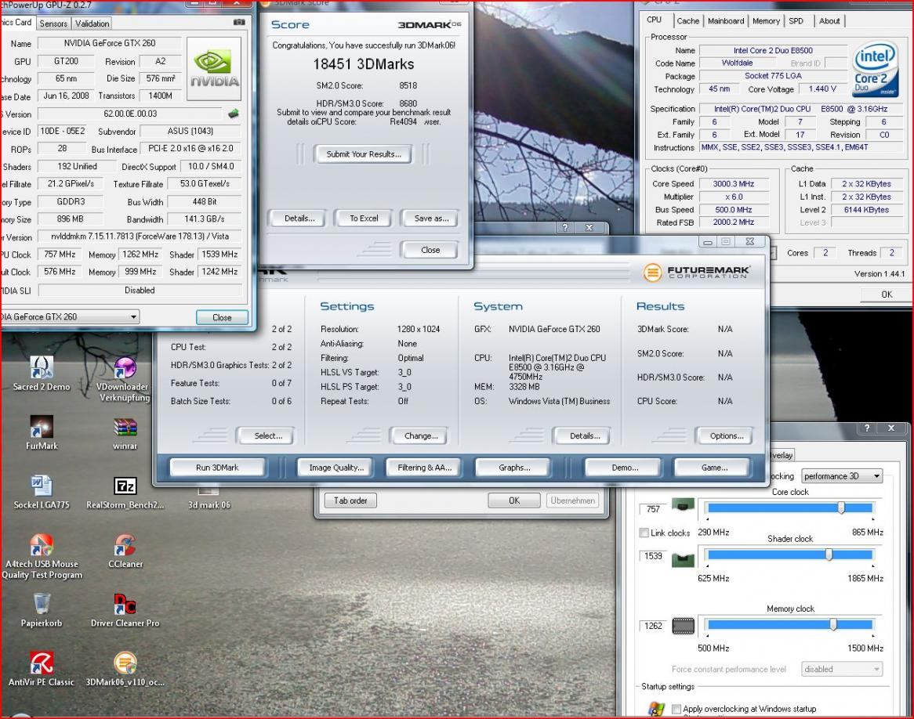This screenshot has width=914, height=719.
Task: Open the AntiVir PE Classic icon
Action: click(42, 669)
